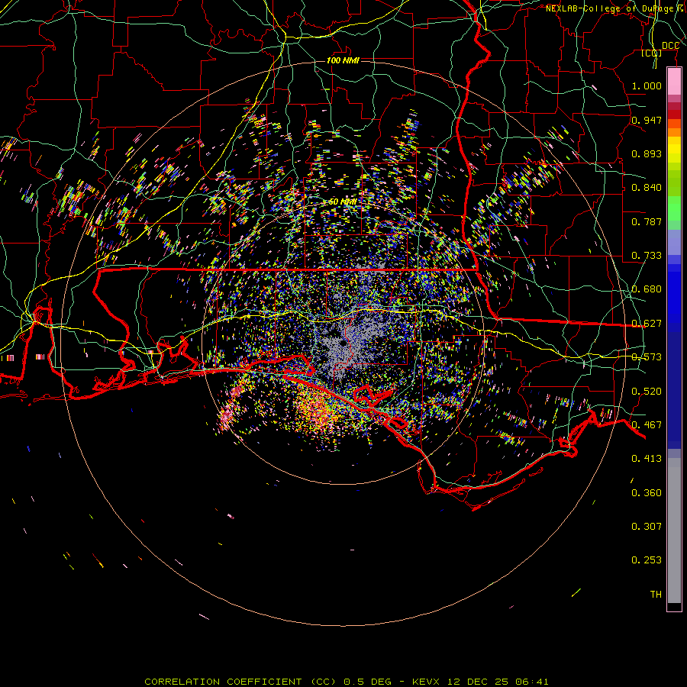The height and width of the screenshot is (687, 687).
Task: Click the 06:41 timestamp in the caption
Action: (532, 682)
